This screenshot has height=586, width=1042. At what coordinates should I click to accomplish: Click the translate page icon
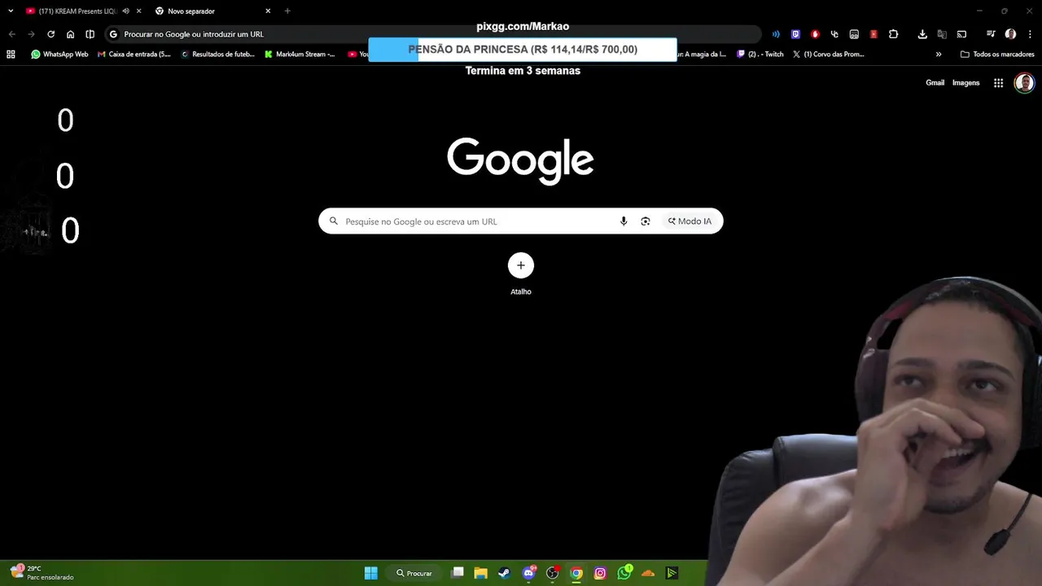pos(942,34)
